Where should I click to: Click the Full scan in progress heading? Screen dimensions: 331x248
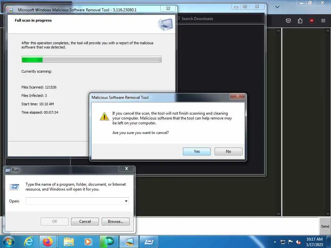[33, 20]
